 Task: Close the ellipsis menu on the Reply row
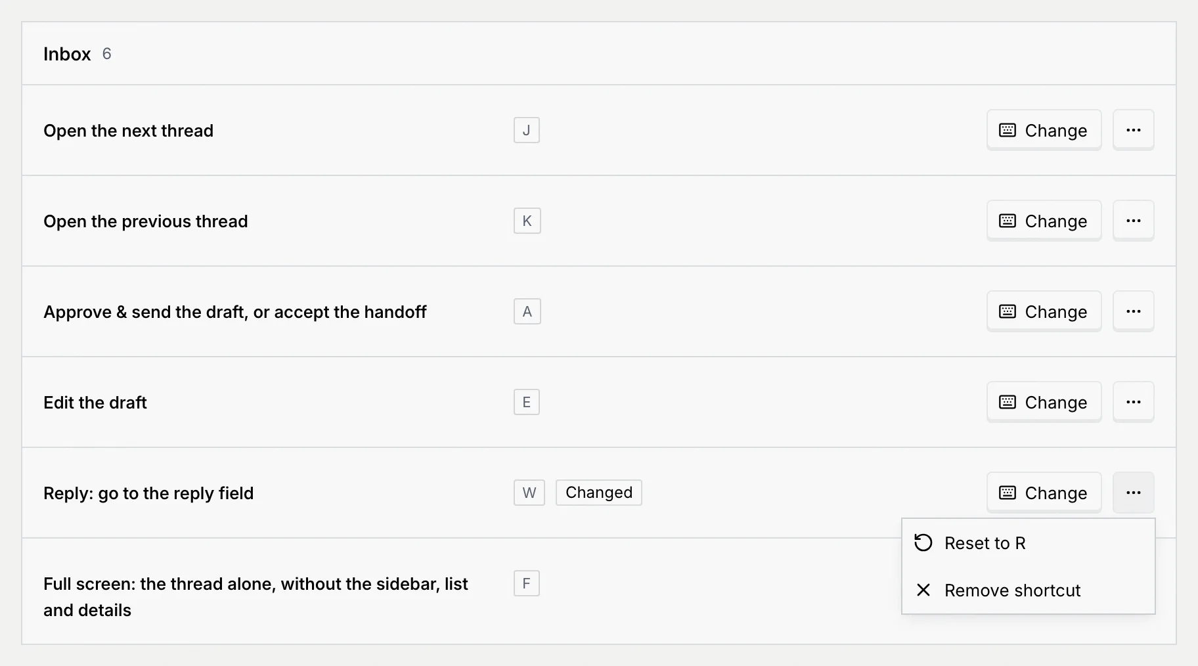pyautogui.click(x=1133, y=493)
